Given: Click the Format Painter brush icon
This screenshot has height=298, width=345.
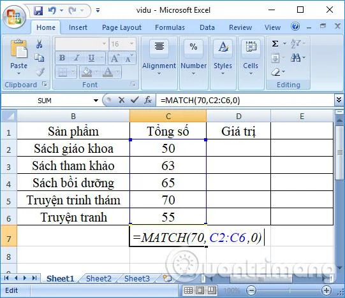Looking at the screenshot, I should [40, 72].
